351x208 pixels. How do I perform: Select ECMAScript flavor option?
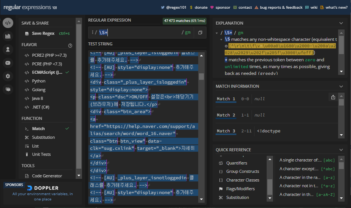click(x=47, y=73)
